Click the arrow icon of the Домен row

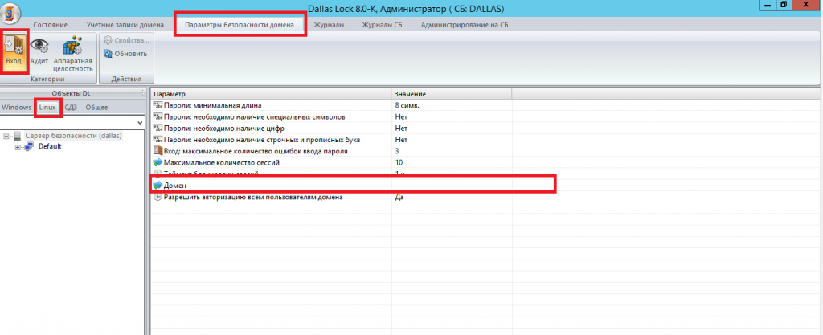[158, 186]
